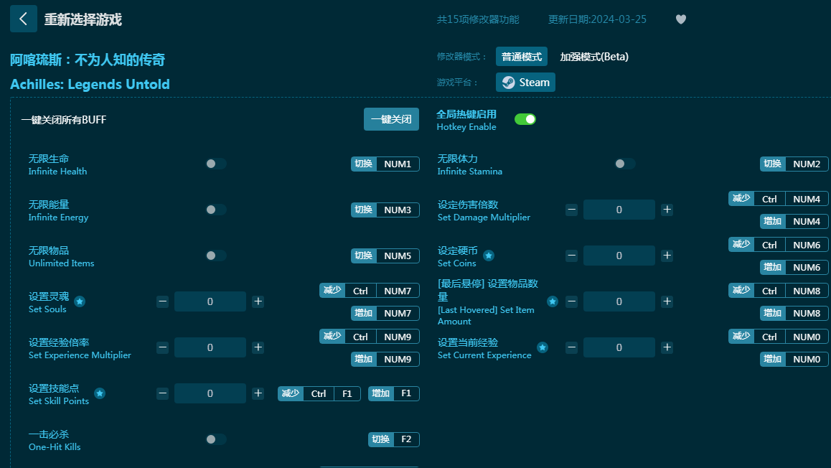Click the 一键关闭 button

pos(391,119)
